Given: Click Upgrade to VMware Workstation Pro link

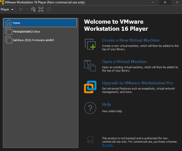Looking at the screenshot, I should [137, 83].
